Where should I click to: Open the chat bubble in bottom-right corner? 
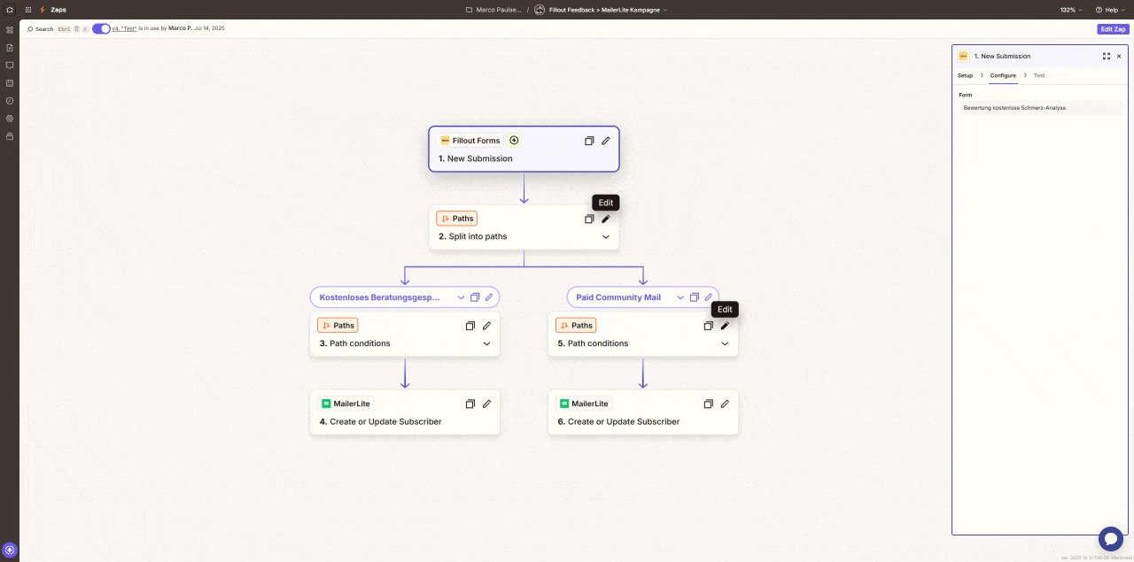pyautogui.click(x=1111, y=538)
